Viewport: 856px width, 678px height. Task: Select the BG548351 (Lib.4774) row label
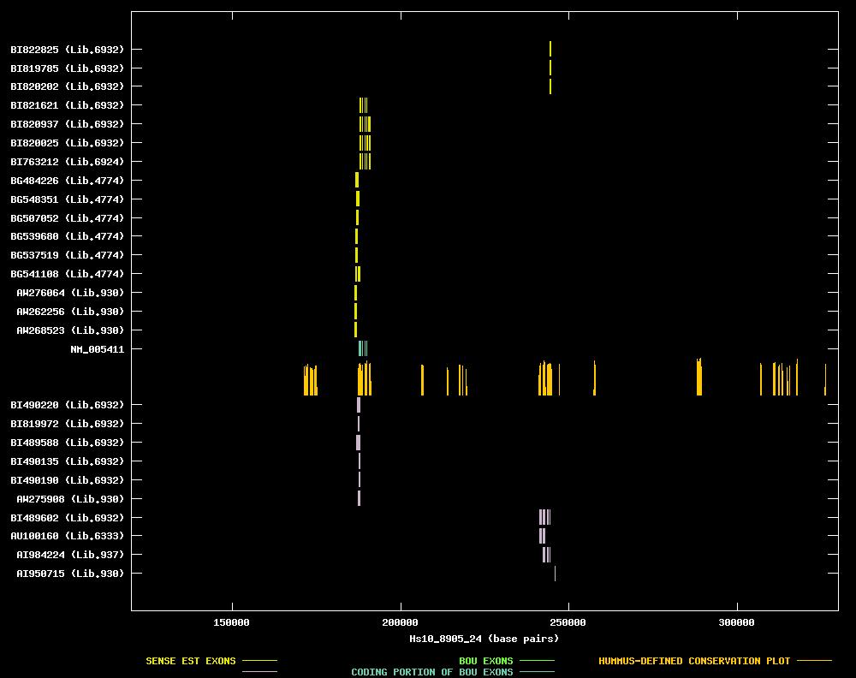pyautogui.click(x=67, y=199)
